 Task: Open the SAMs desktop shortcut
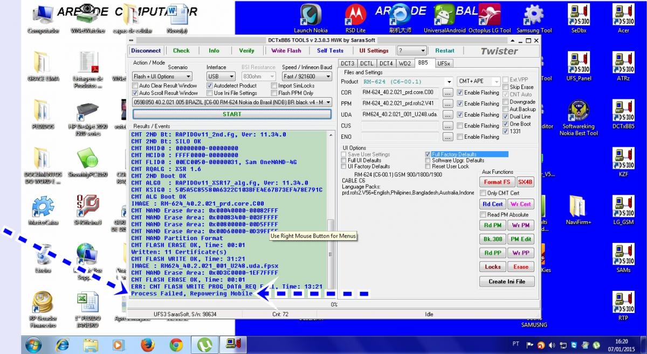click(623, 257)
